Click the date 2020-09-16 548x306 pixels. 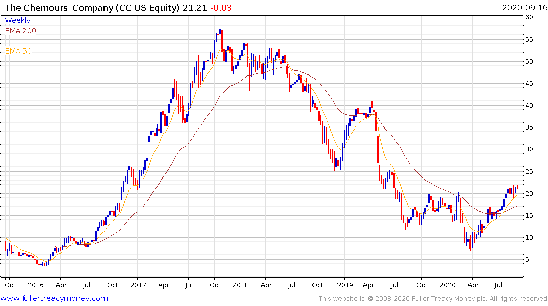(x=525, y=7)
